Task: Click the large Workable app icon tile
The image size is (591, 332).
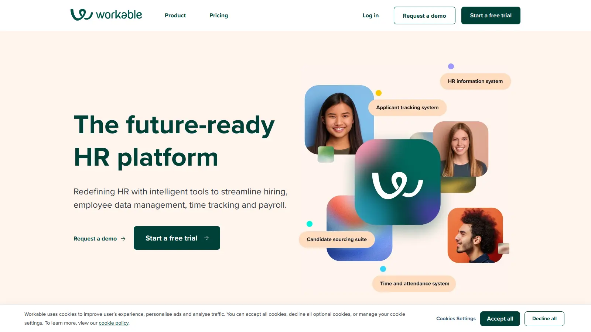Action: [x=398, y=182]
